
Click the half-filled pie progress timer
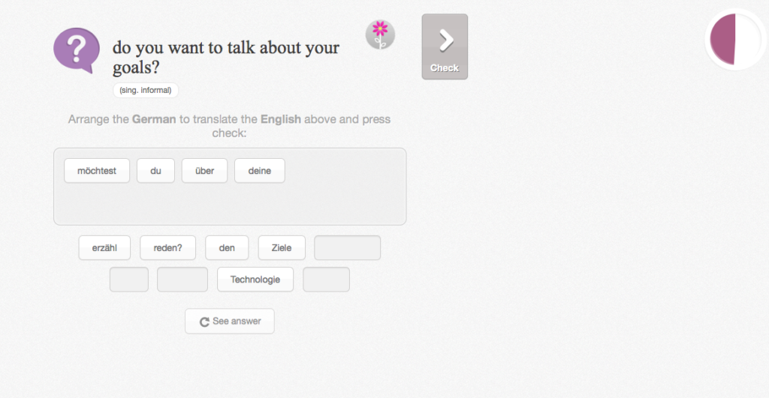[x=734, y=40]
